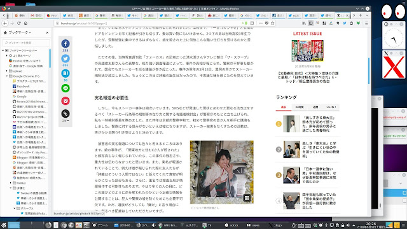The image size is (407, 229).
Task: Collapse the ブックマークツールバー folder
Action: (x=3, y=50)
